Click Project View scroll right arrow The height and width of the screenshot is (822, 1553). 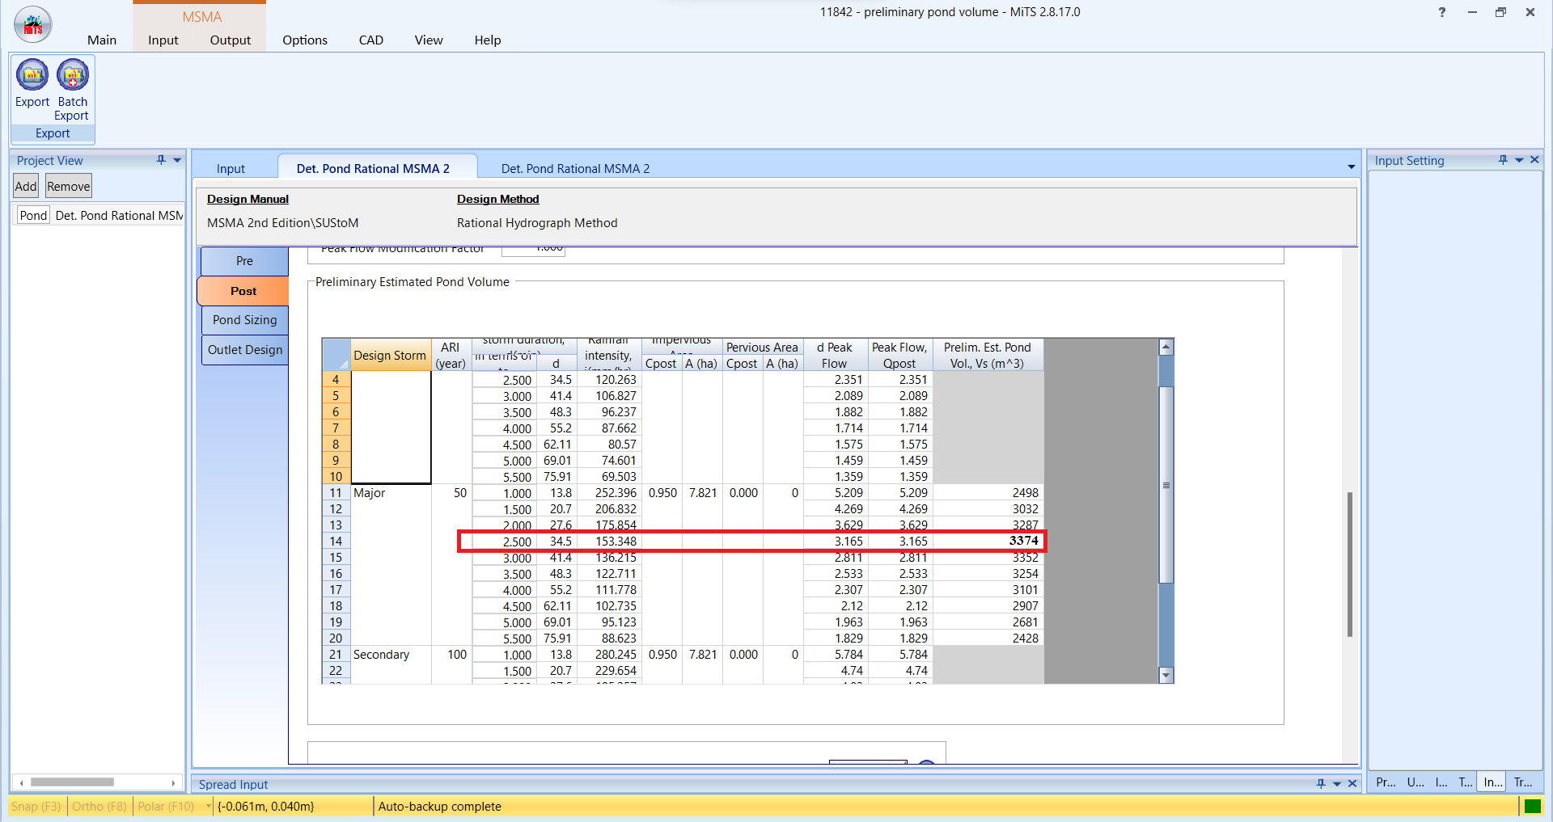coord(173,782)
